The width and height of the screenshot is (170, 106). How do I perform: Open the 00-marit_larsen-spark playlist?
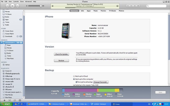point(14,92)
